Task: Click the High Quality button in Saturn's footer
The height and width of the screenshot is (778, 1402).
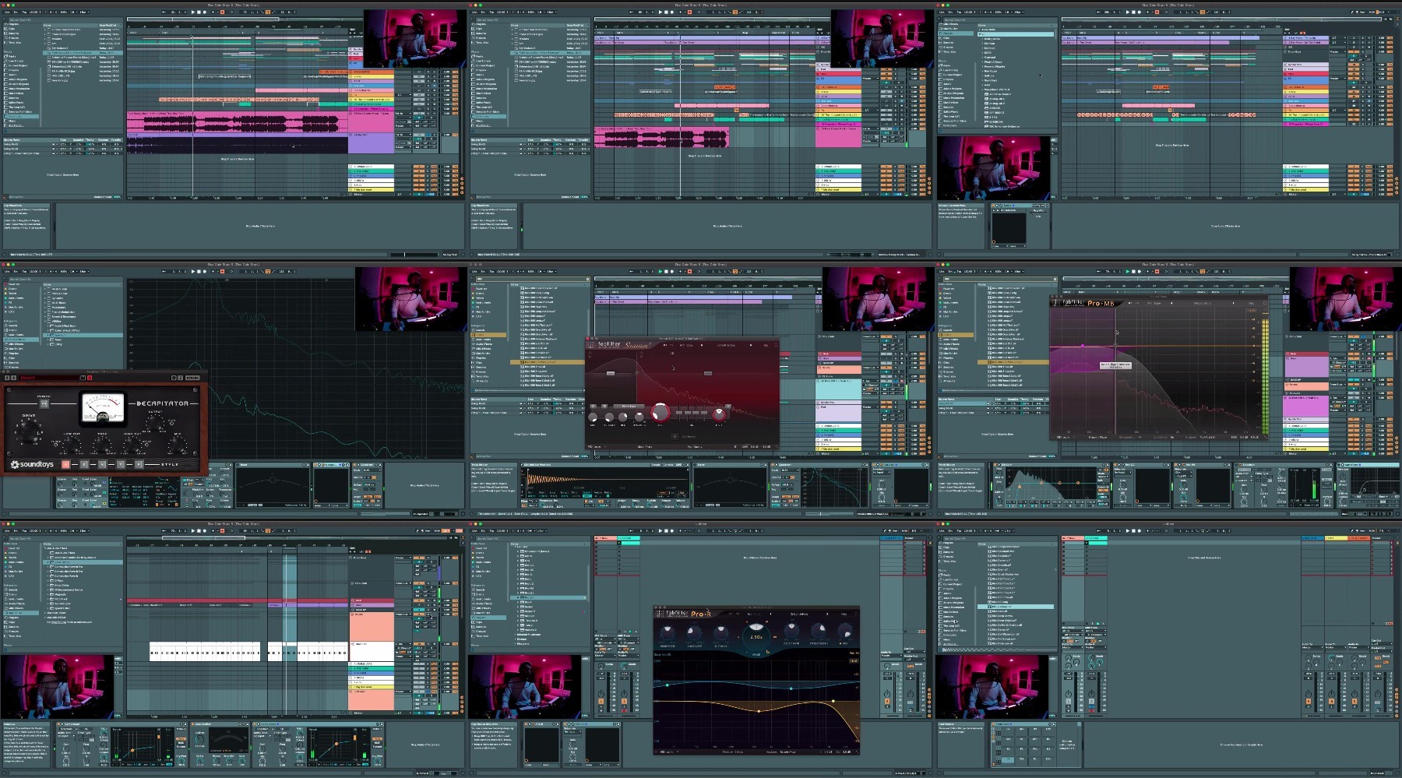Action: point(695,447)
